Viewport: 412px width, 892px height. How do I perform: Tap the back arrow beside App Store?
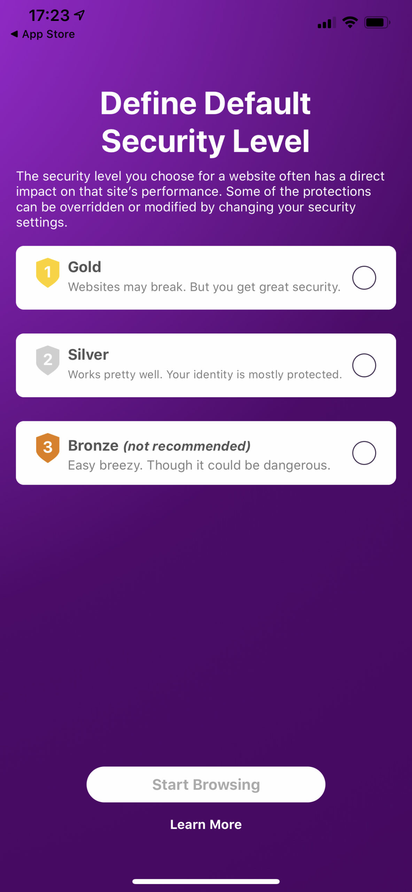tap(14, 34)
